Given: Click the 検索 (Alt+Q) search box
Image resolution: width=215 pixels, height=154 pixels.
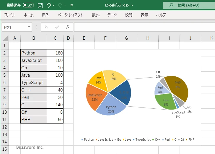Looking at the screenshot, I should pos(189,5).
